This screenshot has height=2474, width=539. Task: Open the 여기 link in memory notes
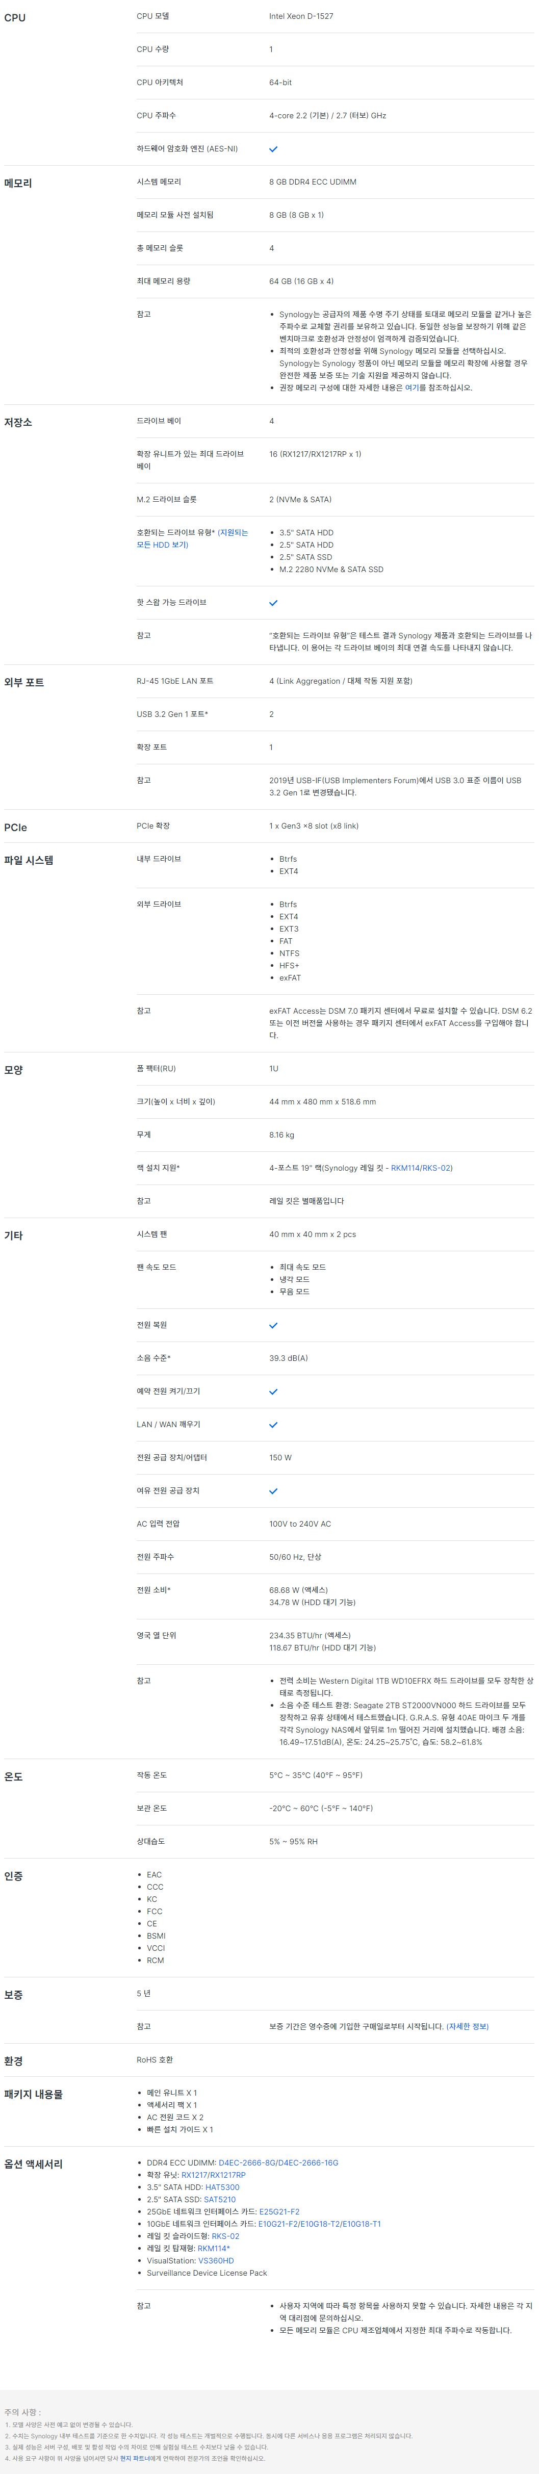click(x=411, y=388)
